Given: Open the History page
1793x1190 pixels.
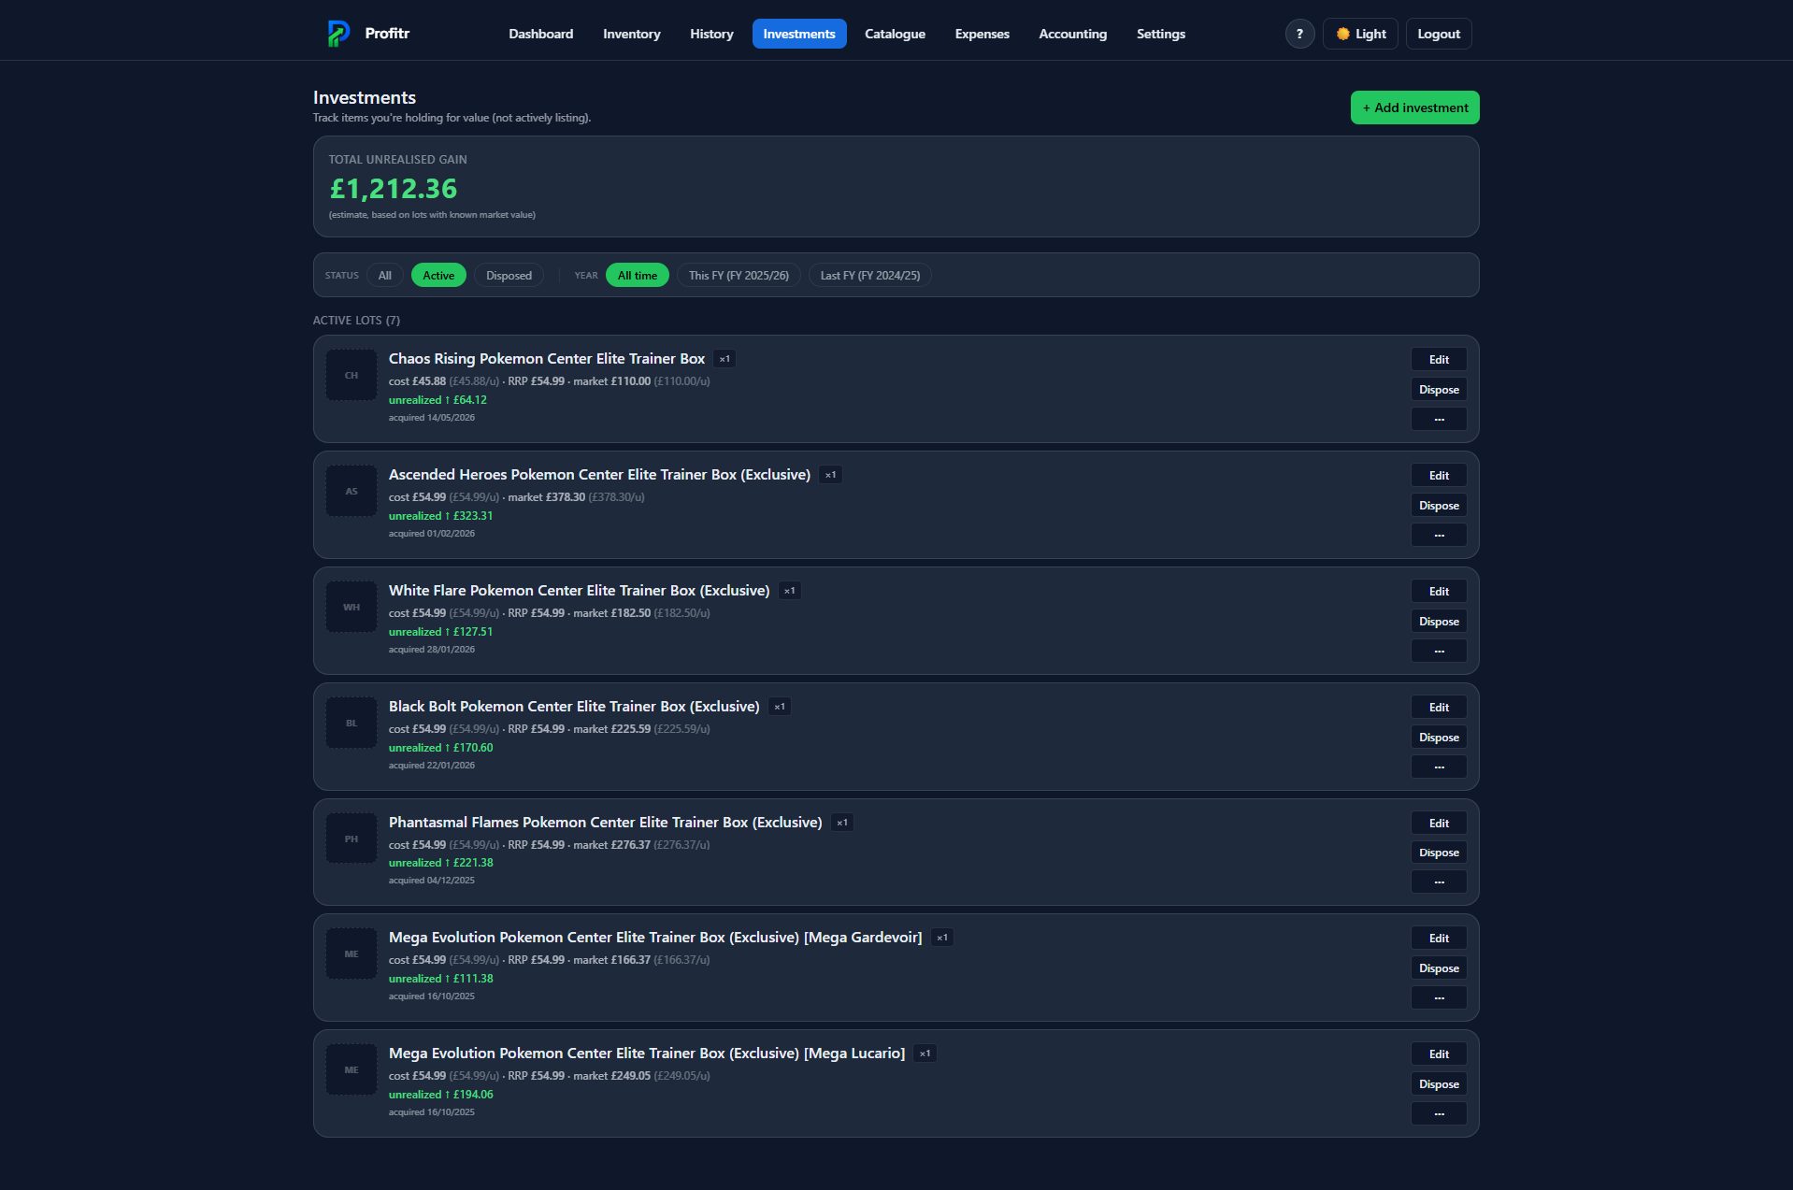Looking at the screenshot, I should click(x=711, y=34).
